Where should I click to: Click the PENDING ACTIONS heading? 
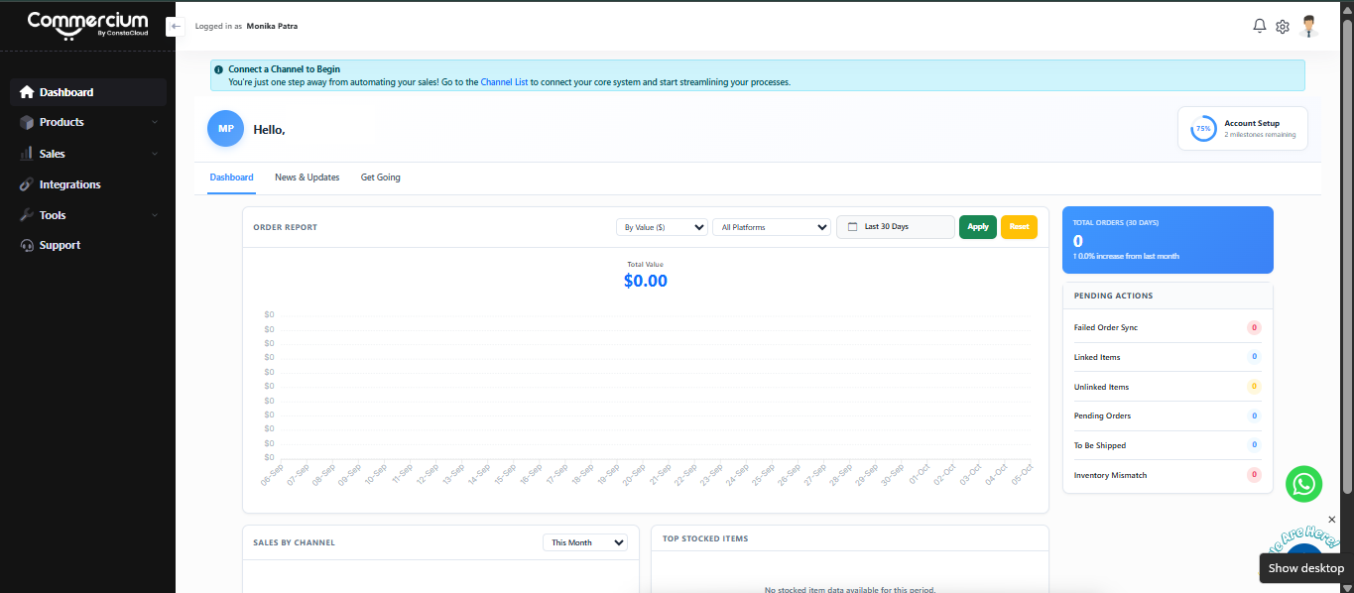(1113, 296)
